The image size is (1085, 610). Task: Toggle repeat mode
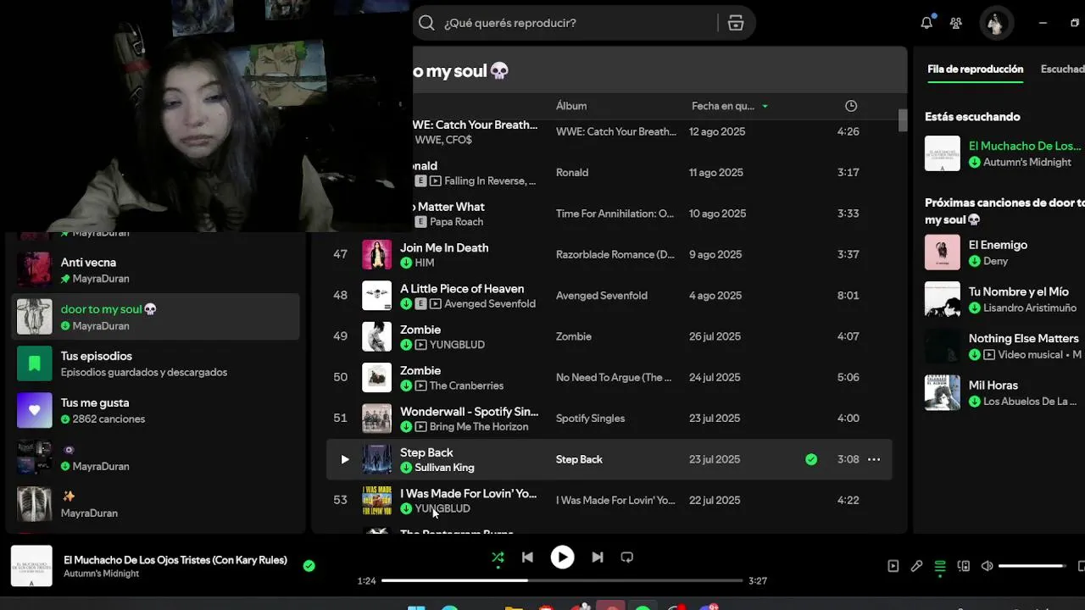click(627, 557)
